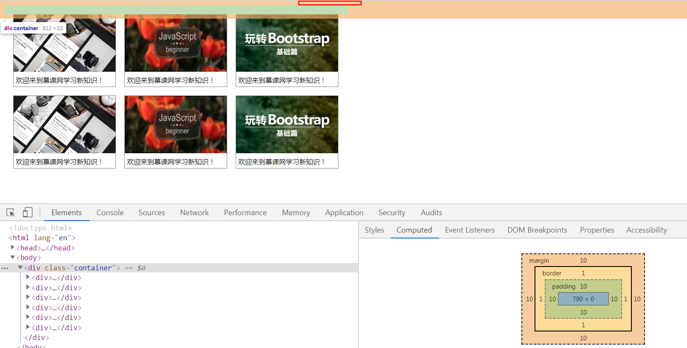
Task: Select the closing /div tag row
Action: pyautogui.click(x=37, y=337)
